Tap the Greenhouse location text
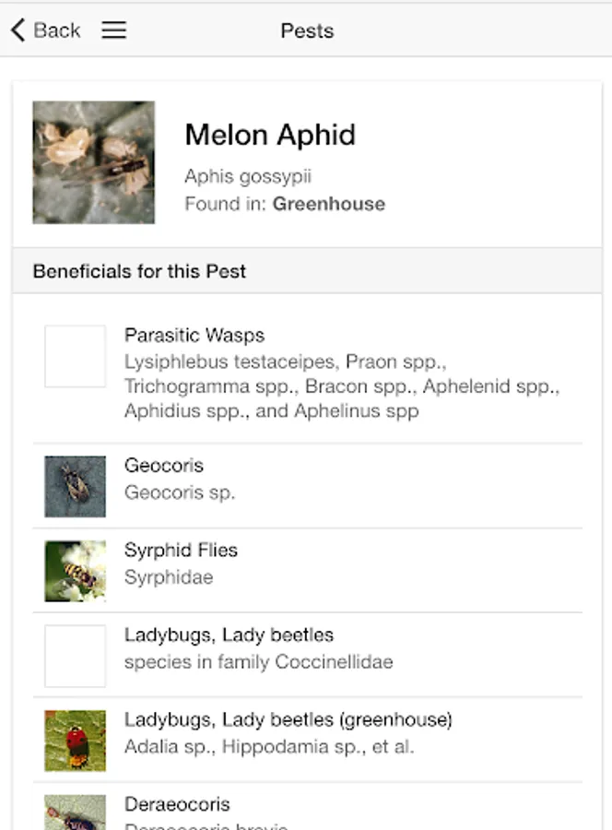Viewport: 612px width, 830px height. pyautogui.click(x=328, y=204)
